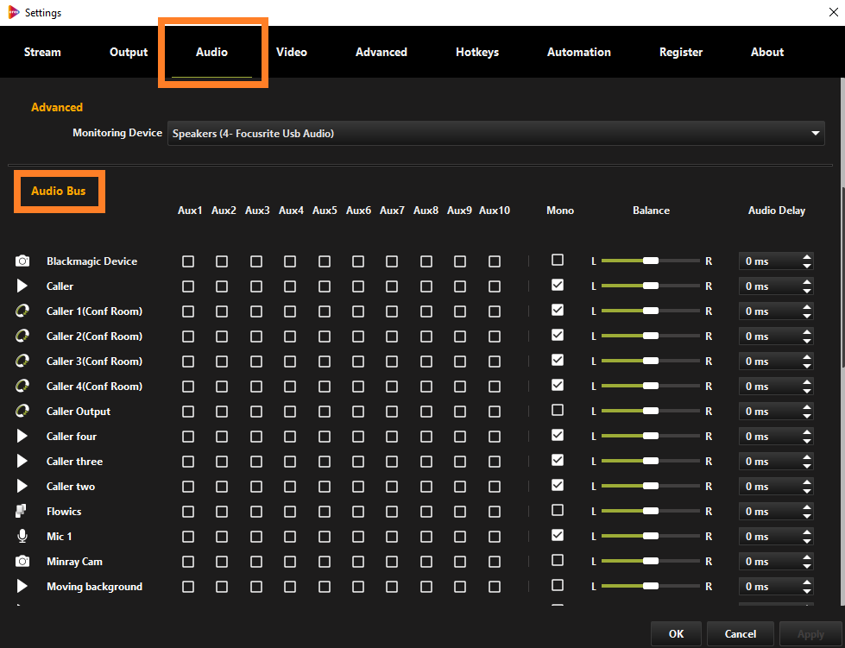Enable Aux1 for Blackmagic Device
Image resolution: width=845 pixels, height=648 pixels.
pyautogui.click(x=188, y=261)
